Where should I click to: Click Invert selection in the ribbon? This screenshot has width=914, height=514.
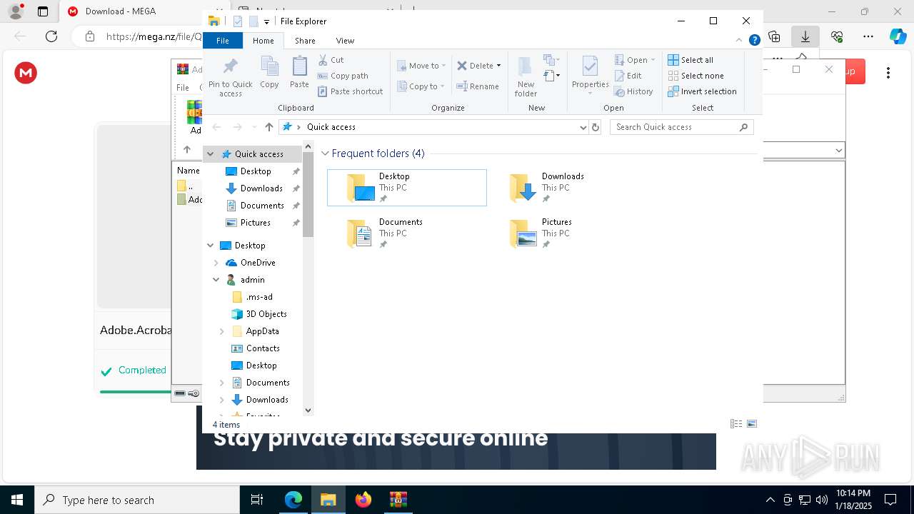click(x=702, y=91)
